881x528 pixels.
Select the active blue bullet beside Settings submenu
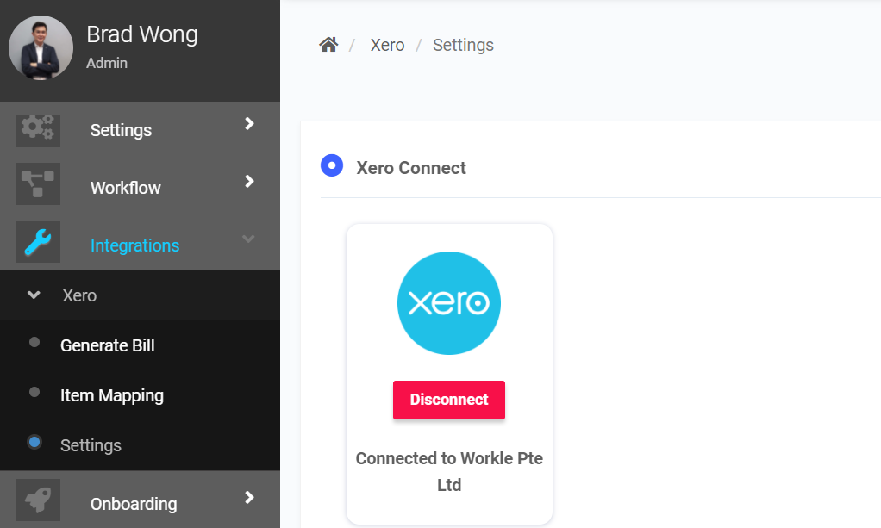pyautogui.click(x=34, y=443)
